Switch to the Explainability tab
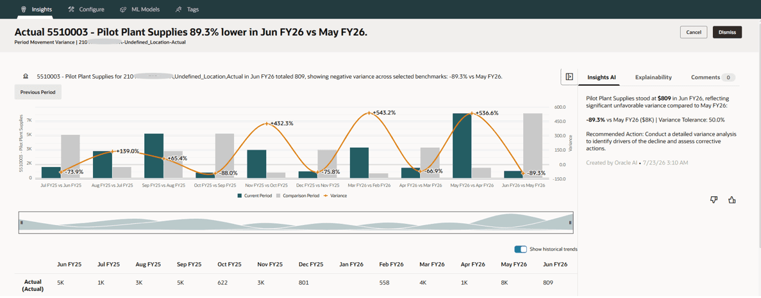 [653, 77]
